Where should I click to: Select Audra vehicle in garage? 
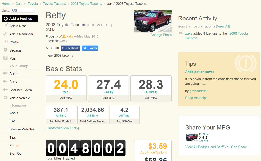click(14, 74)
